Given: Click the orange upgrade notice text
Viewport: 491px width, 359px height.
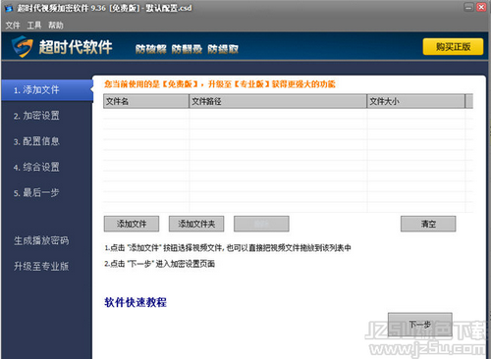Looking at the screenshot, I should tap(220, 84).
